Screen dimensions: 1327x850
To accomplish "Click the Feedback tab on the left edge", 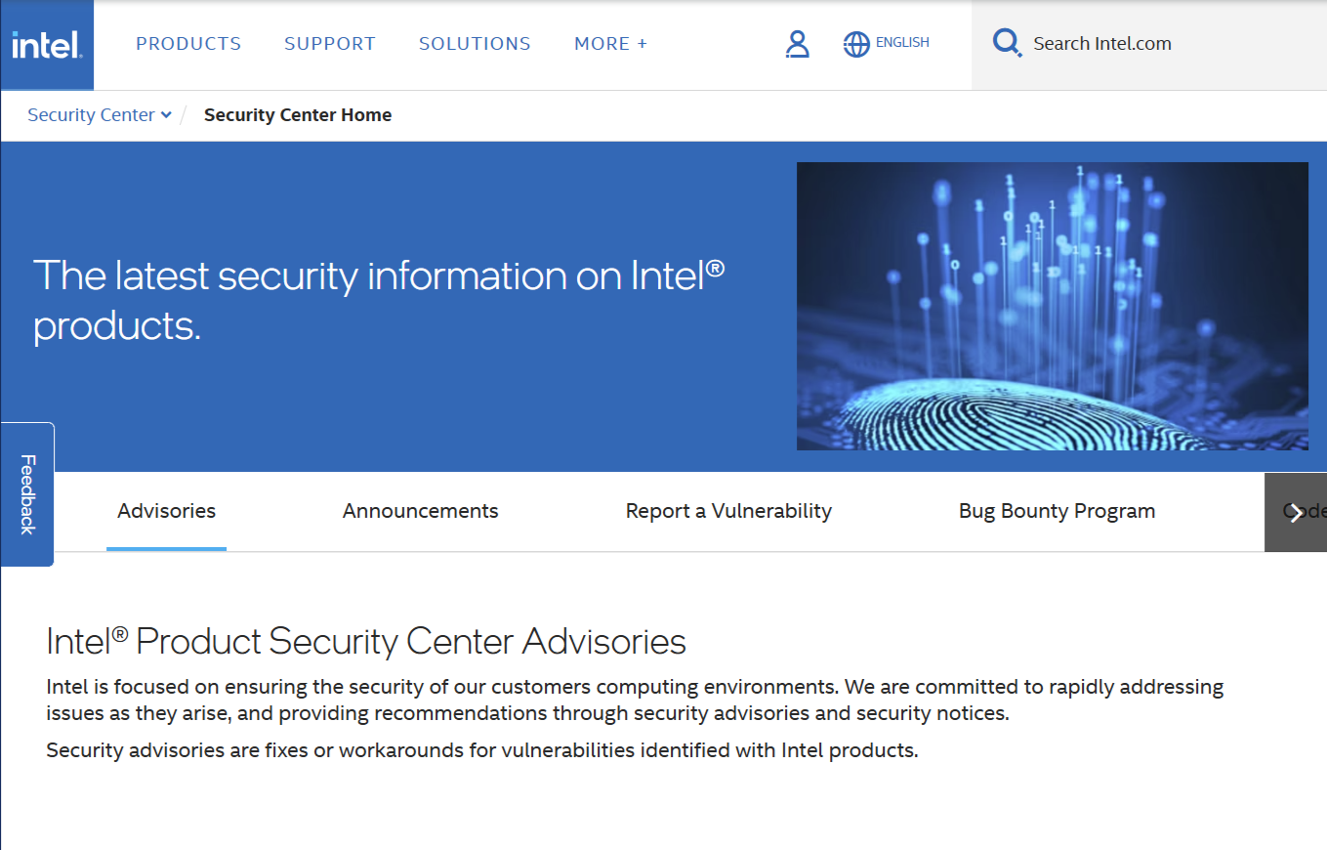I will click(x=26, y=495).
